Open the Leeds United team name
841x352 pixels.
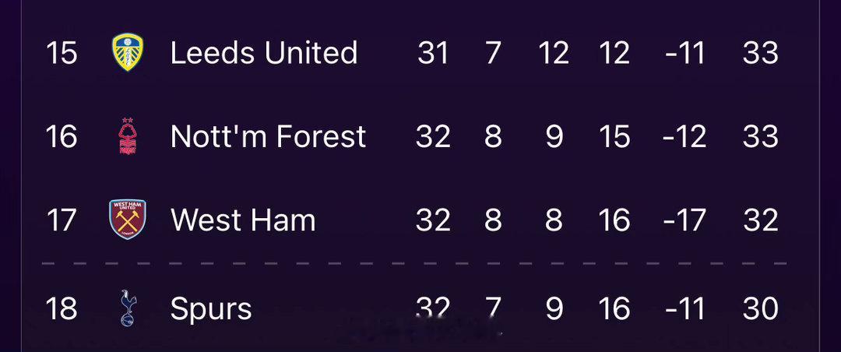[x=264, y=53]
